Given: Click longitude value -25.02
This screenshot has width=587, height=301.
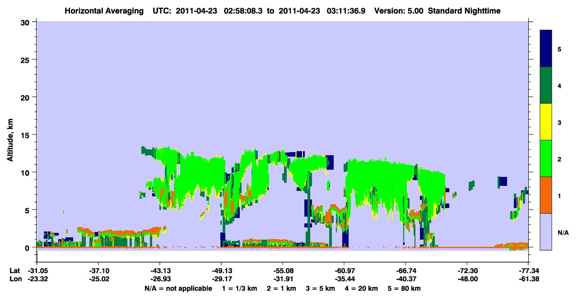Looking at the screenshot, I should 98,279.
